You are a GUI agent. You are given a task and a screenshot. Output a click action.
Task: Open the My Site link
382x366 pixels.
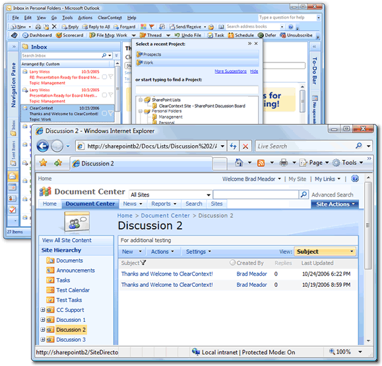297,179
